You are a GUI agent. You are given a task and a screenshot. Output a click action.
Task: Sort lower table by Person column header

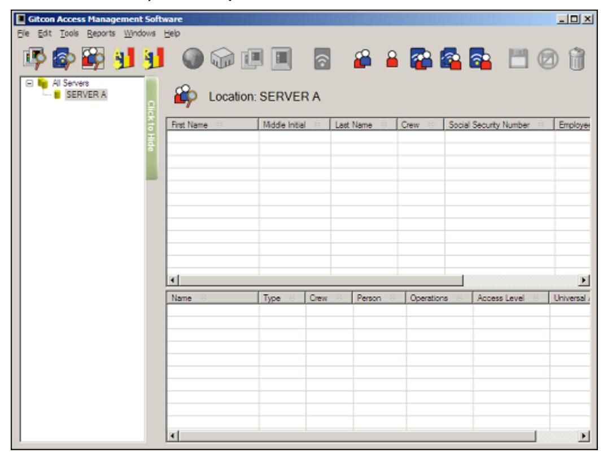[379, 298]
